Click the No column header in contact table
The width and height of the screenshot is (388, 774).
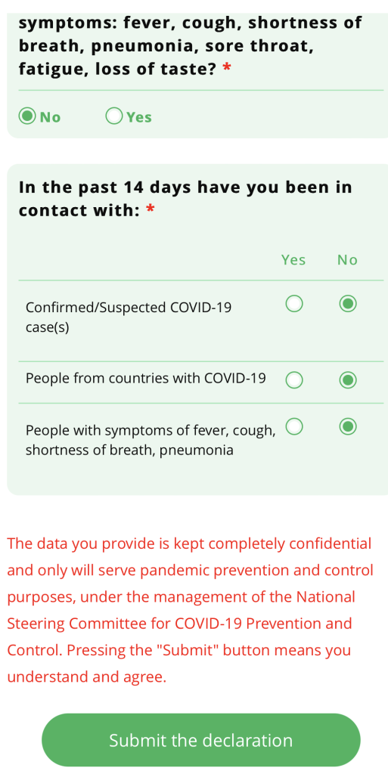click(347, 260)
